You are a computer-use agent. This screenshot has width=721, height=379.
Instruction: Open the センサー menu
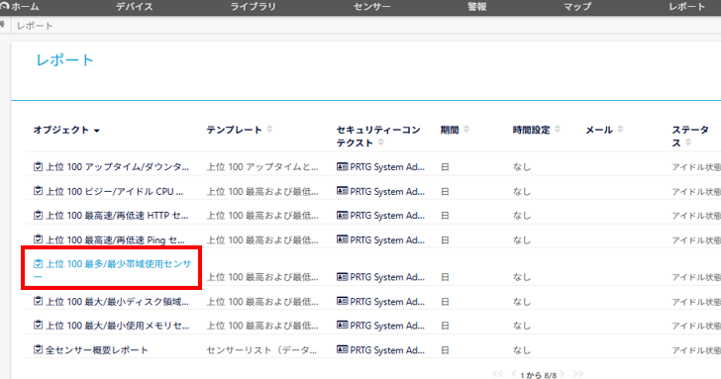pos(372,7)
